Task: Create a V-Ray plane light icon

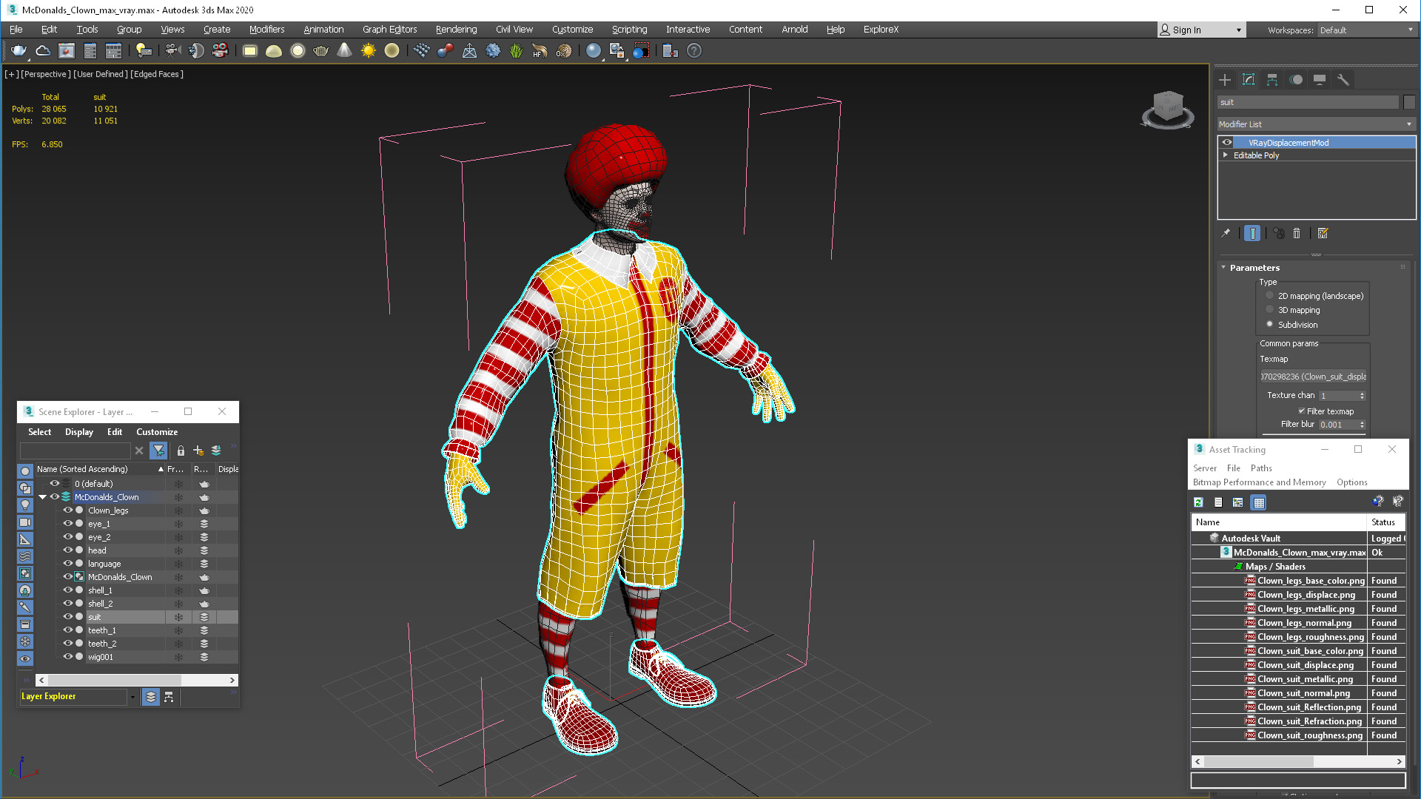Action: [x=250, y=51]
